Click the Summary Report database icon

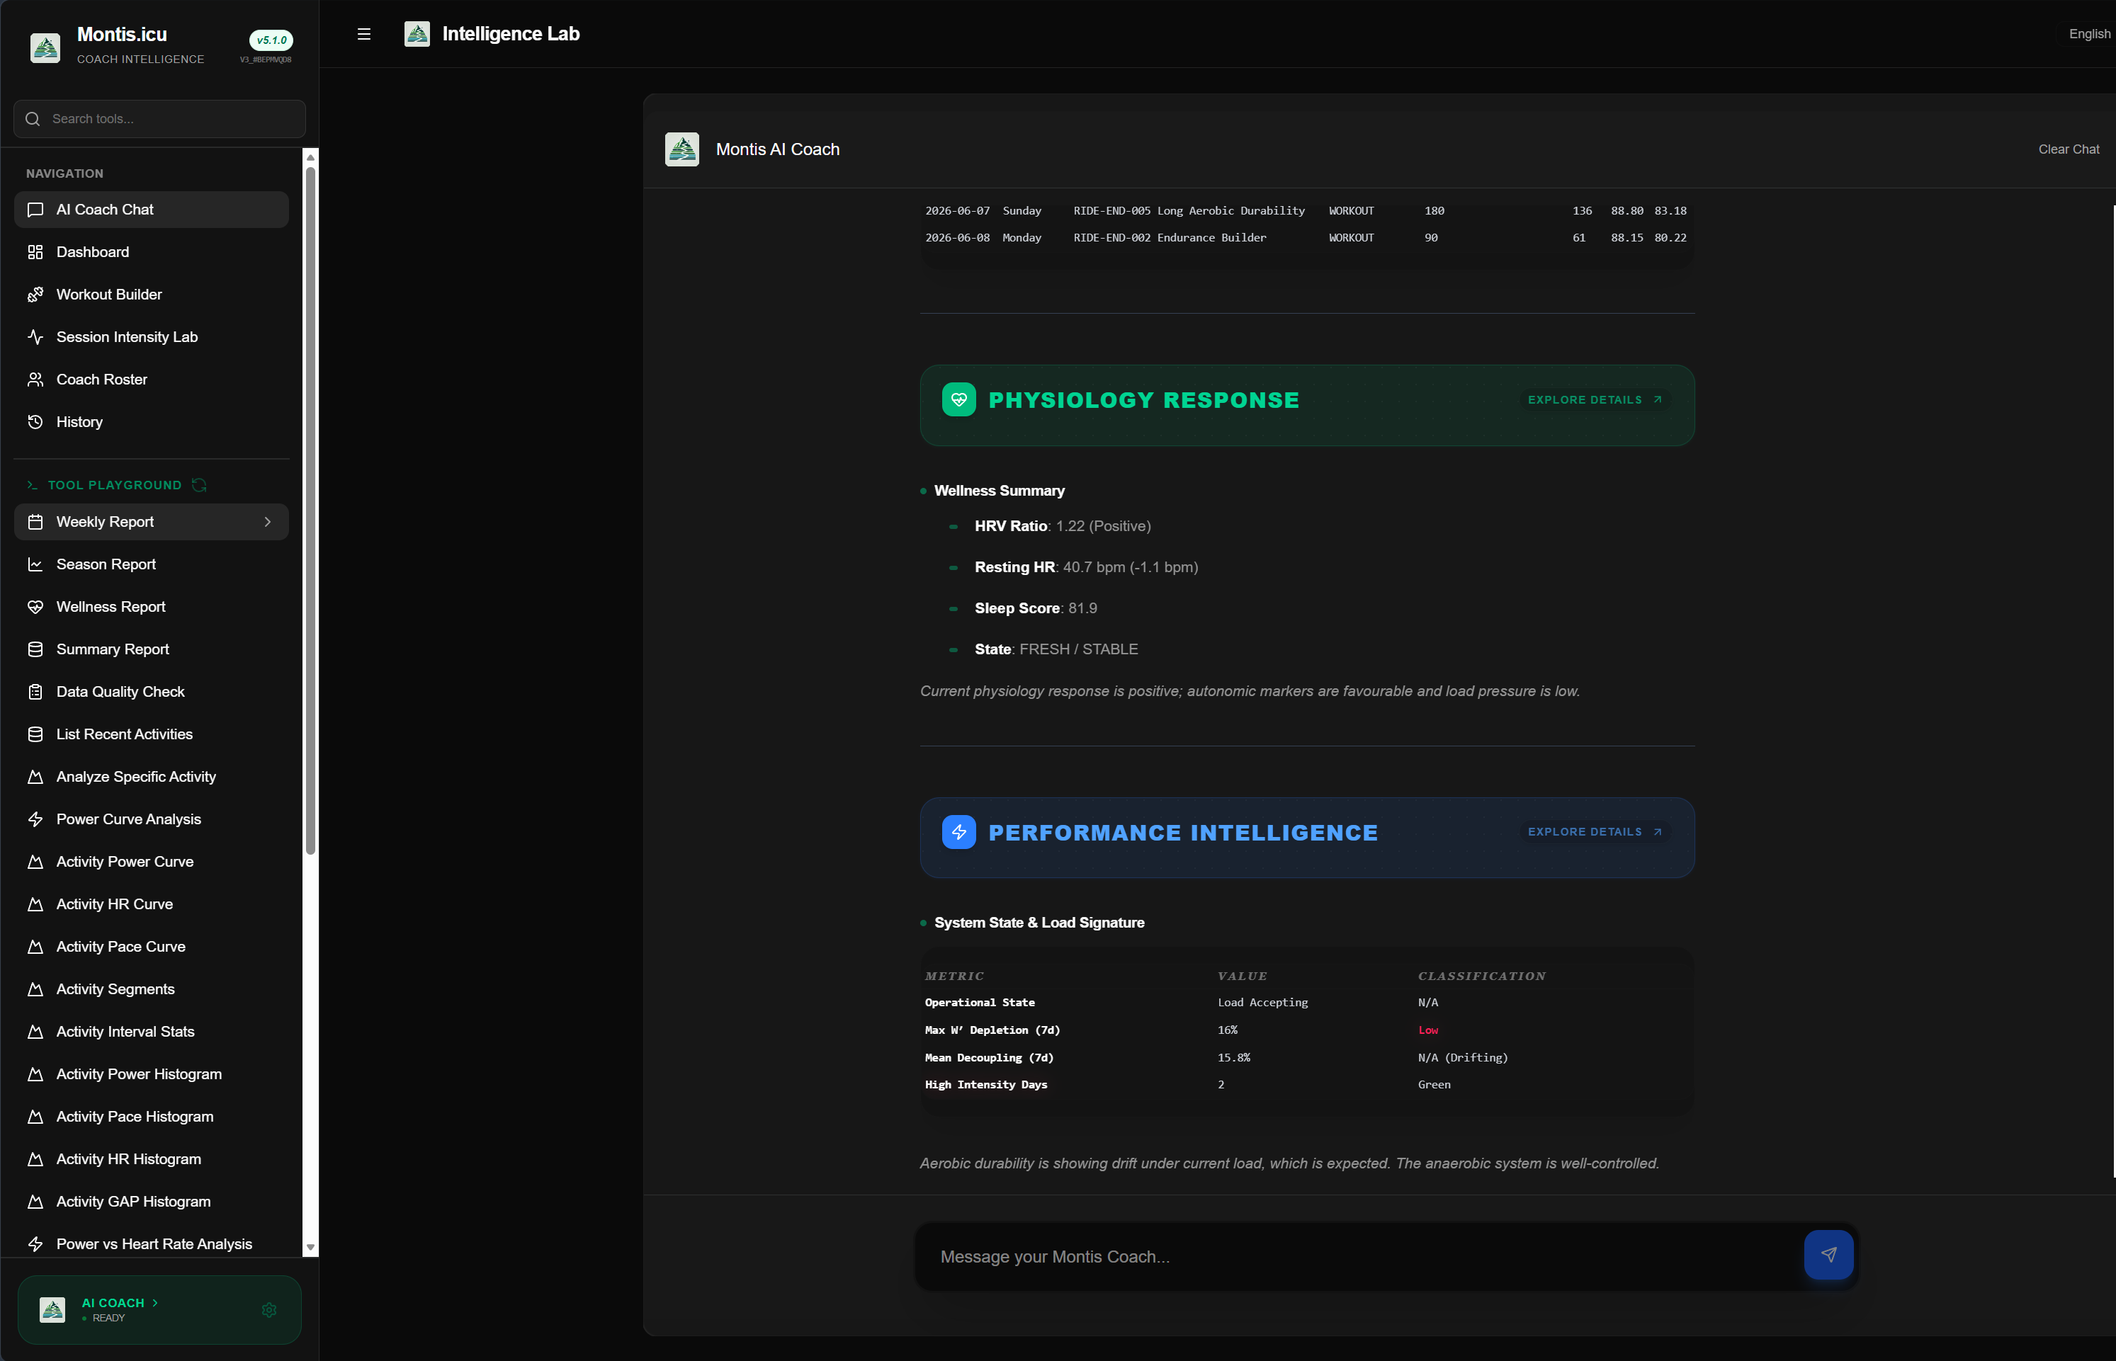(35, 649)
